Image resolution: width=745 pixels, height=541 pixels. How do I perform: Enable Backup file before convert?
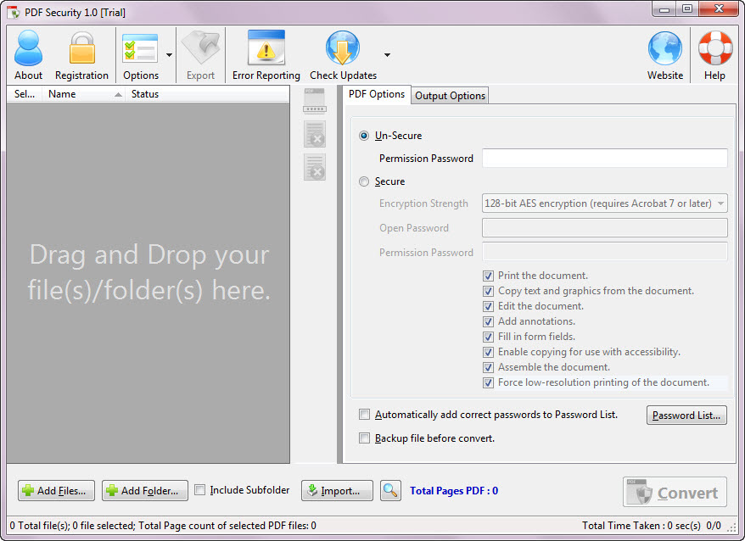click(x=364, y=438)
